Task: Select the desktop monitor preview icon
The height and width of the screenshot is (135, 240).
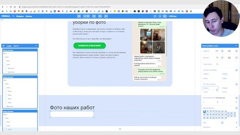Action: coord(165,16)
